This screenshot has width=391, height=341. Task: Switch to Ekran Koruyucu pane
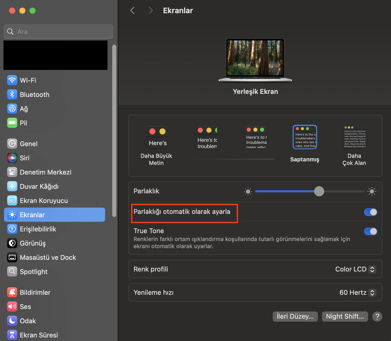click(44, 201)
